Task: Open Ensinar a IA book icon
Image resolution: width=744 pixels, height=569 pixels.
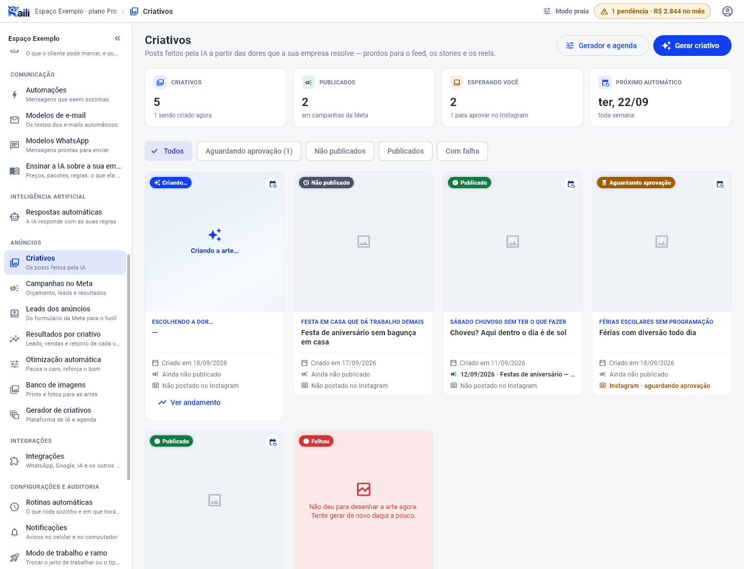Action: click(x=14, y=171)
